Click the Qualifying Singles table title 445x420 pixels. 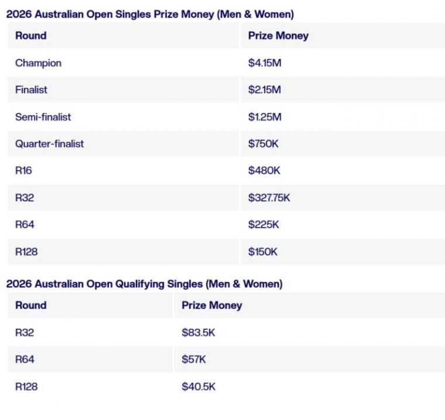coord(144,284)
